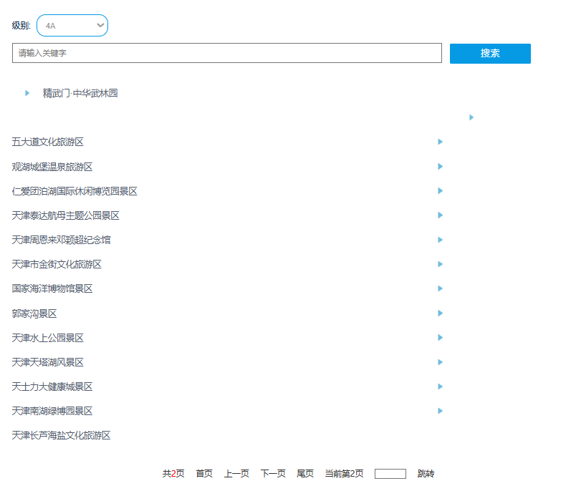This screenshot has height=491, width=571.
Task: Click the arrow icon before 精武门·中华武林园
Action: (27, 93)
